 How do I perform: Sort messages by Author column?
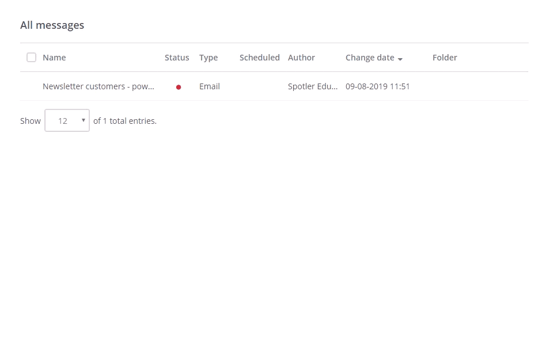point(301,57)
